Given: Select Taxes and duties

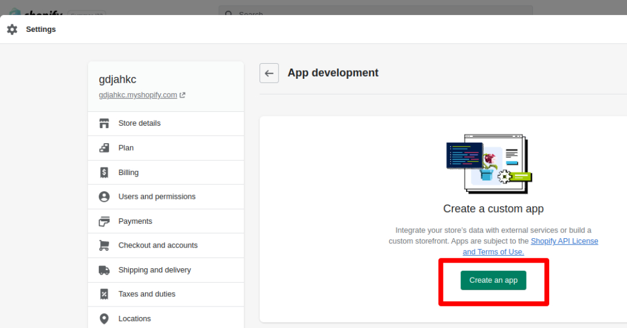Looking at the screenshot, I should [x=166, y=294].
